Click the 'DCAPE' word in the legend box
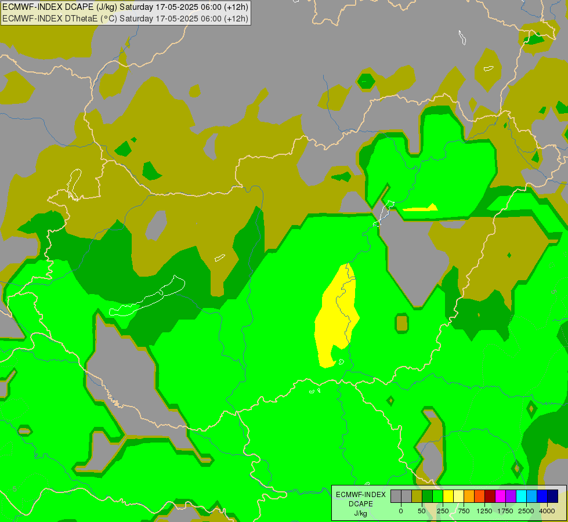 (361, 504)
